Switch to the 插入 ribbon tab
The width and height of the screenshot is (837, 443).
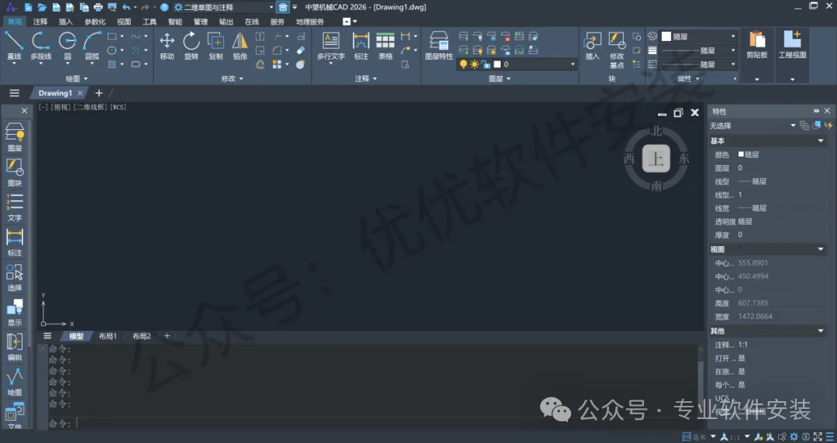66,22
